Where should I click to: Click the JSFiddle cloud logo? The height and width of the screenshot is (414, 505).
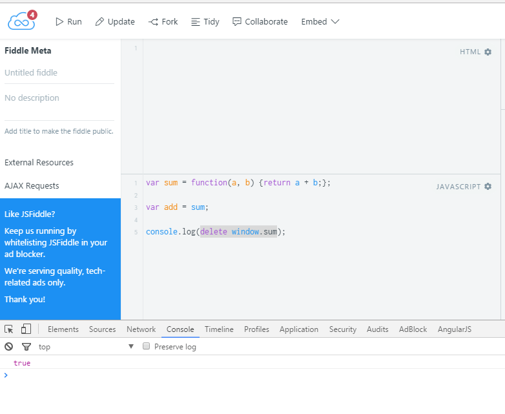(21, 21)
